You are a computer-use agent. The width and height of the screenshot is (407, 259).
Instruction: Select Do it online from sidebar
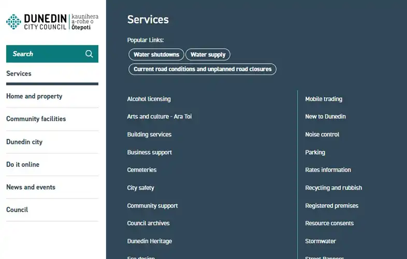point(23,165)
